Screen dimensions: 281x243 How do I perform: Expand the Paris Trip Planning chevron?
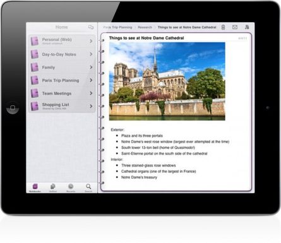coord(91,80)
